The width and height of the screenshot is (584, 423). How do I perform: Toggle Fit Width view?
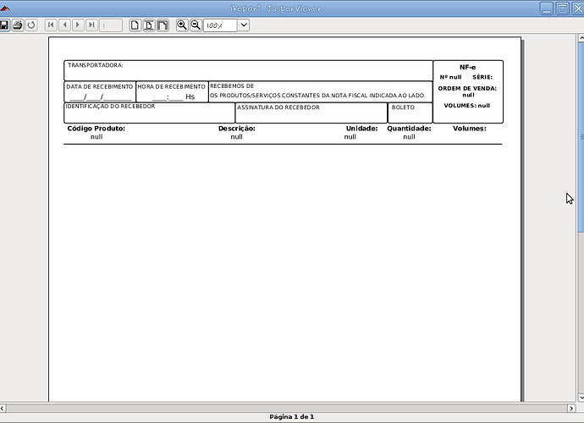click(163, 25)
